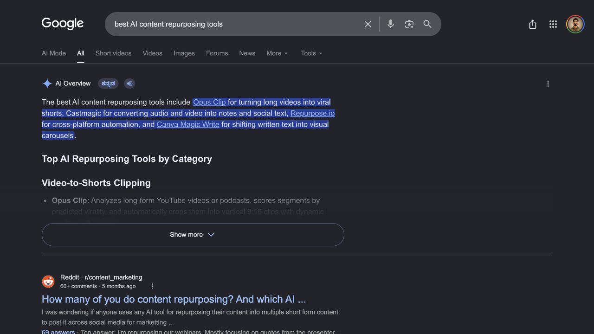Submit search with magnifying glass icon

427,24
